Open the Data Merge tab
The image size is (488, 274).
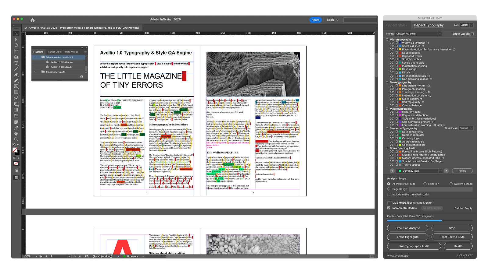tap(72, 52)
